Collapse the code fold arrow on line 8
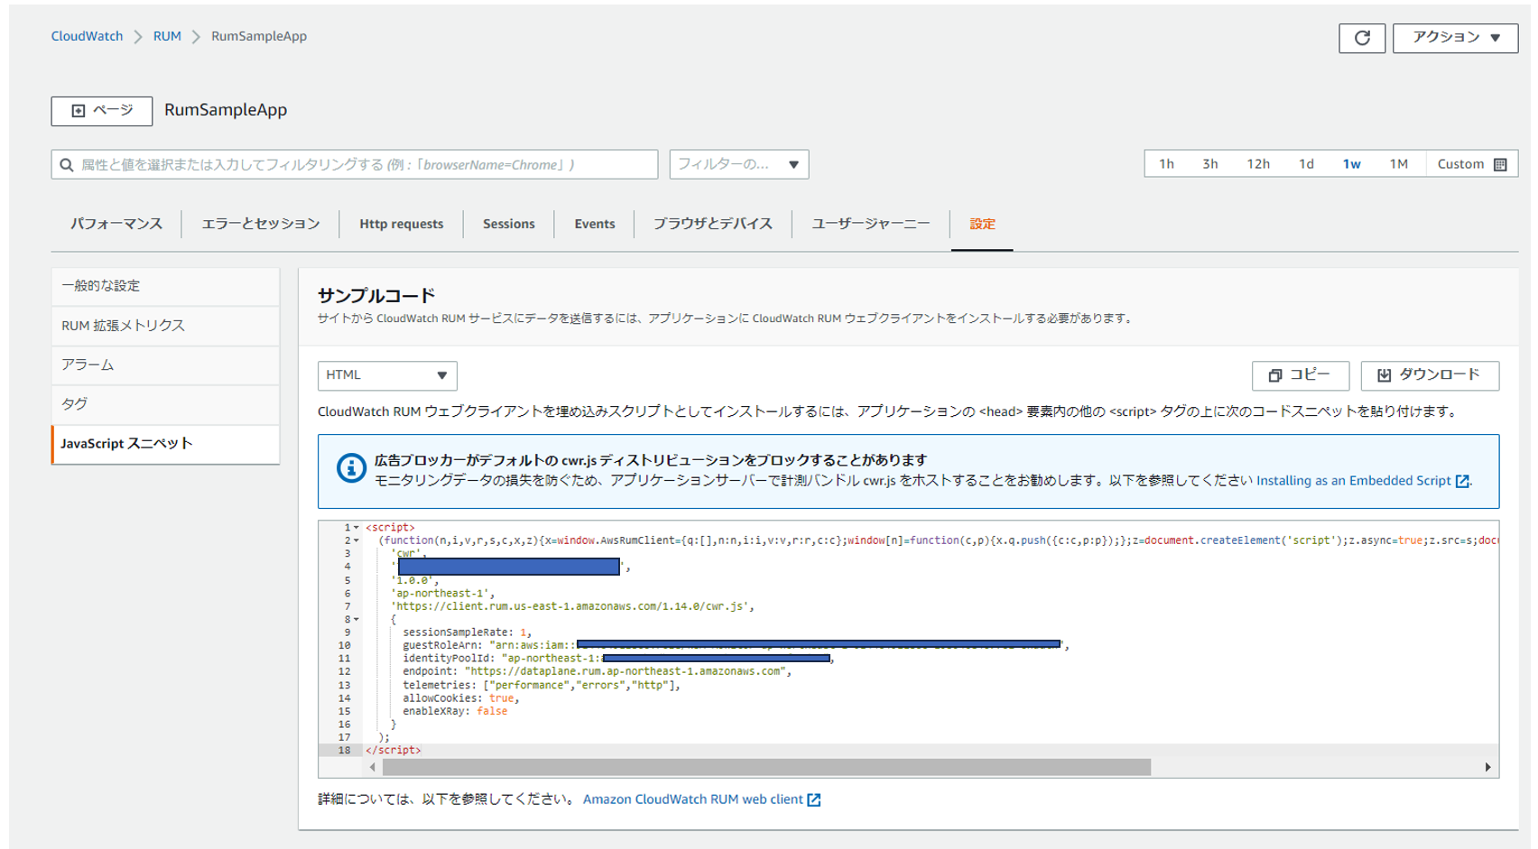Image resolution: width=1538 pixels, height=849 pixels. pyautogui.click(x=357, y=620)
